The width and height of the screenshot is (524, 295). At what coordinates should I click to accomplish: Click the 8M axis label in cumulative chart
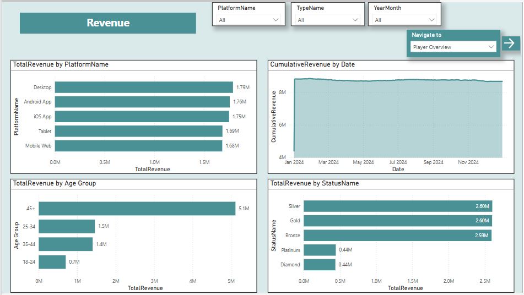[282, 92]
